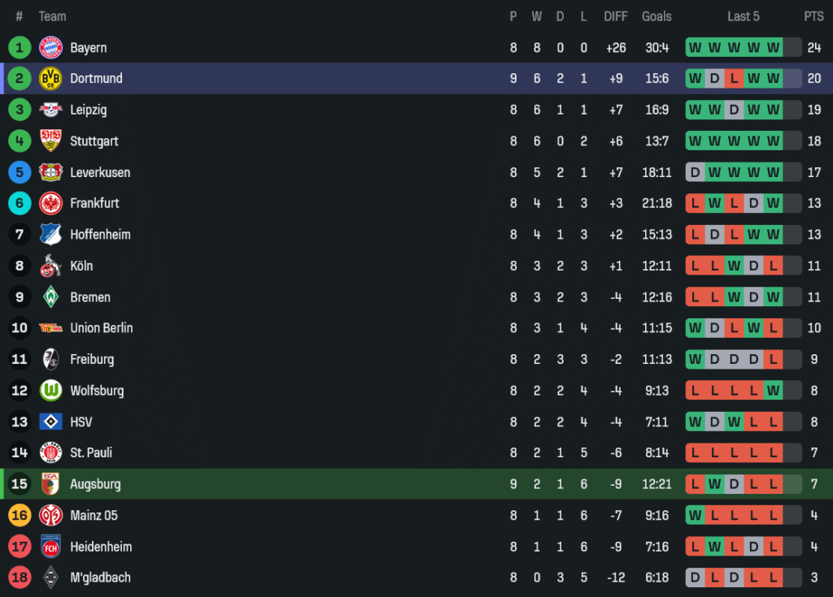
Task: Click the green position 1 badge
Action: pyautogui.click(x=20, y=47)
